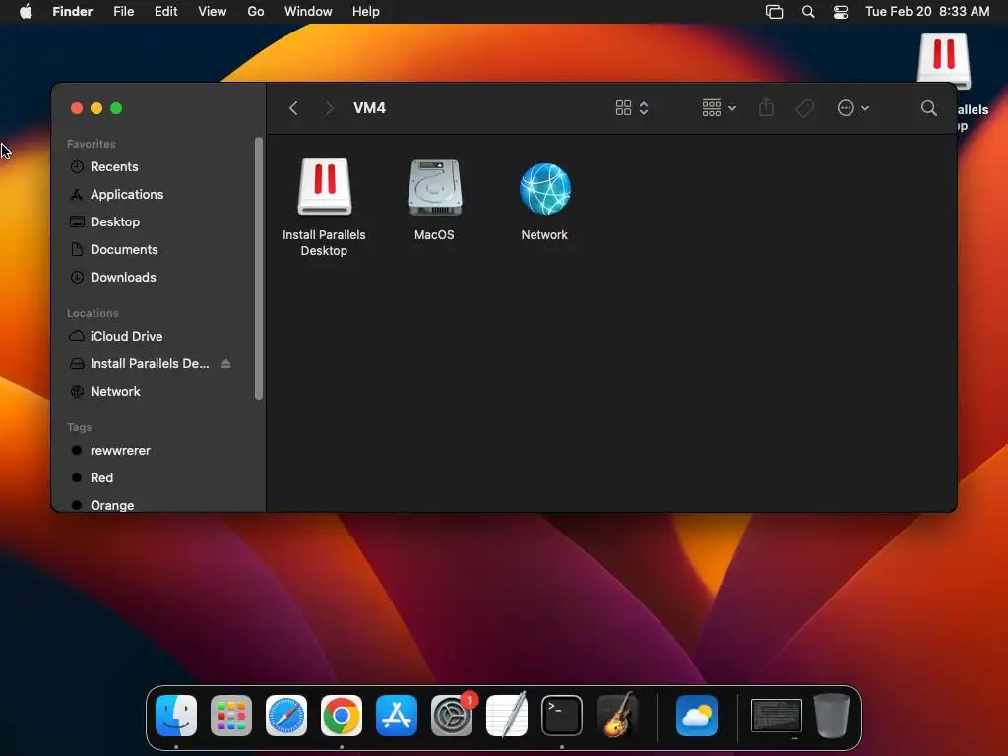Click the date and time in the menu bar

(x=927, y=12)
